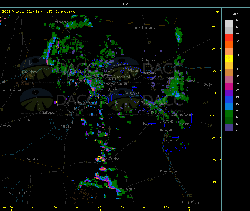This screenshot has width=250, height=211.
Task: Click the S_Rosas map label
Action: click(x=112, y=89)
